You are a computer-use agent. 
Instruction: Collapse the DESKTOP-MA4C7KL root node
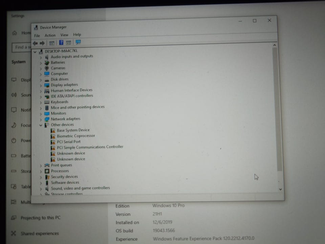click(35, 52)
